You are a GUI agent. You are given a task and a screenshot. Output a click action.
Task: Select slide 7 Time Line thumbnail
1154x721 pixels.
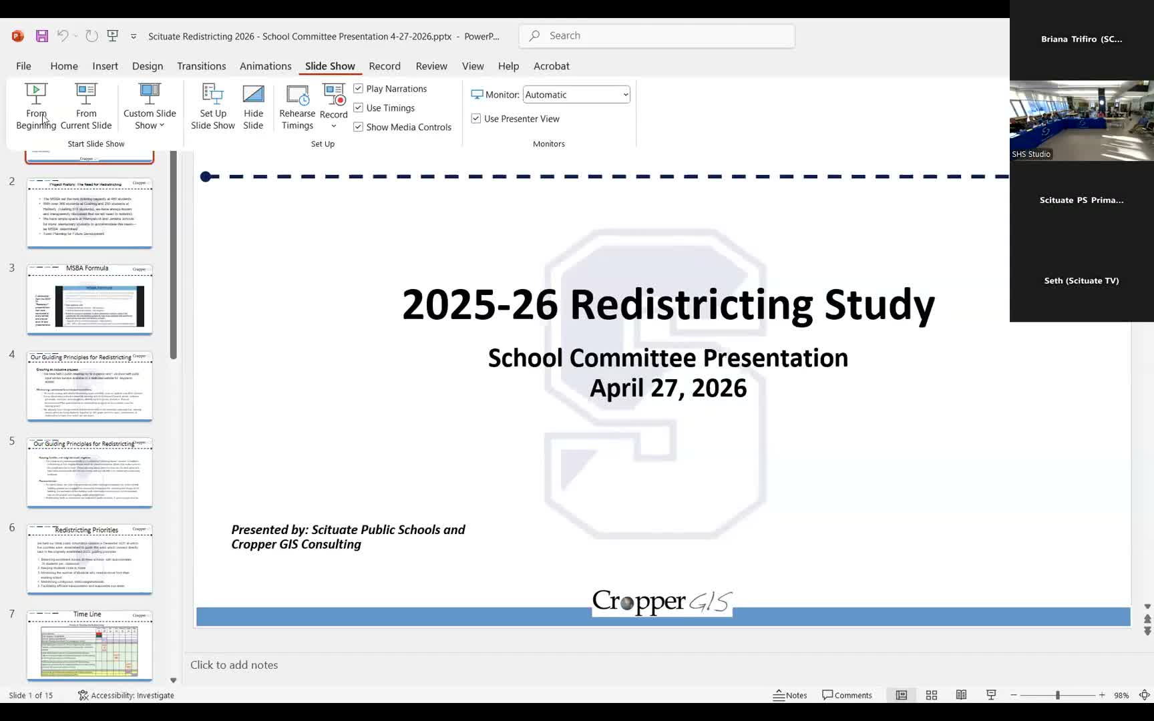(x=89, y=646)
